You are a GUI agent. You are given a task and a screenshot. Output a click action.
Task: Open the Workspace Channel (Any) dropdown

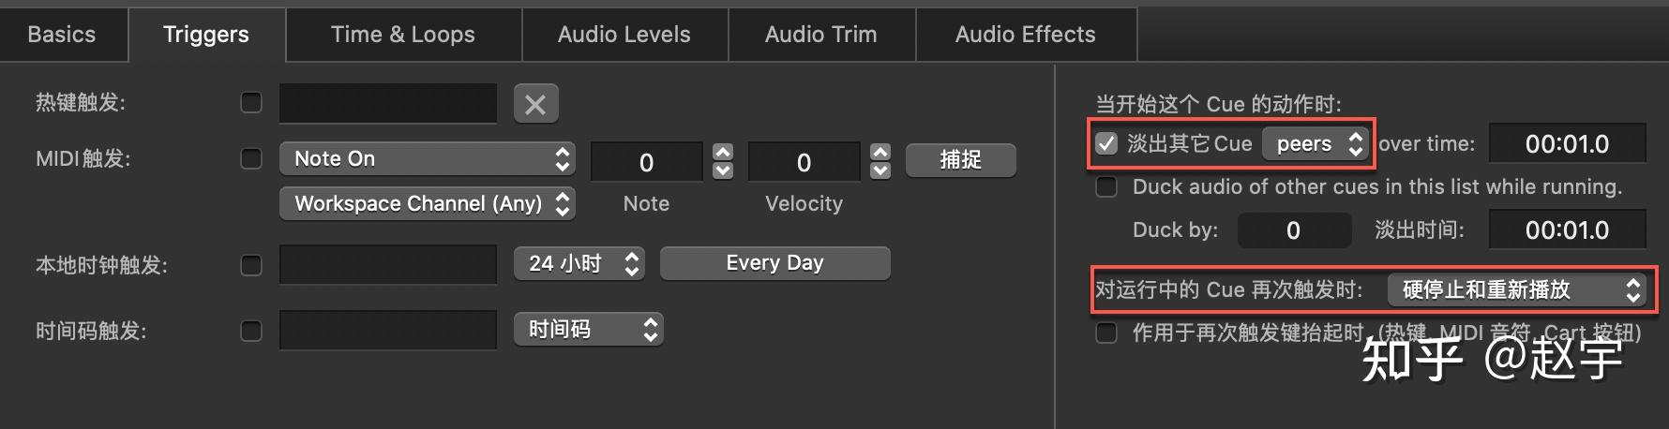[x=427, y=204]
